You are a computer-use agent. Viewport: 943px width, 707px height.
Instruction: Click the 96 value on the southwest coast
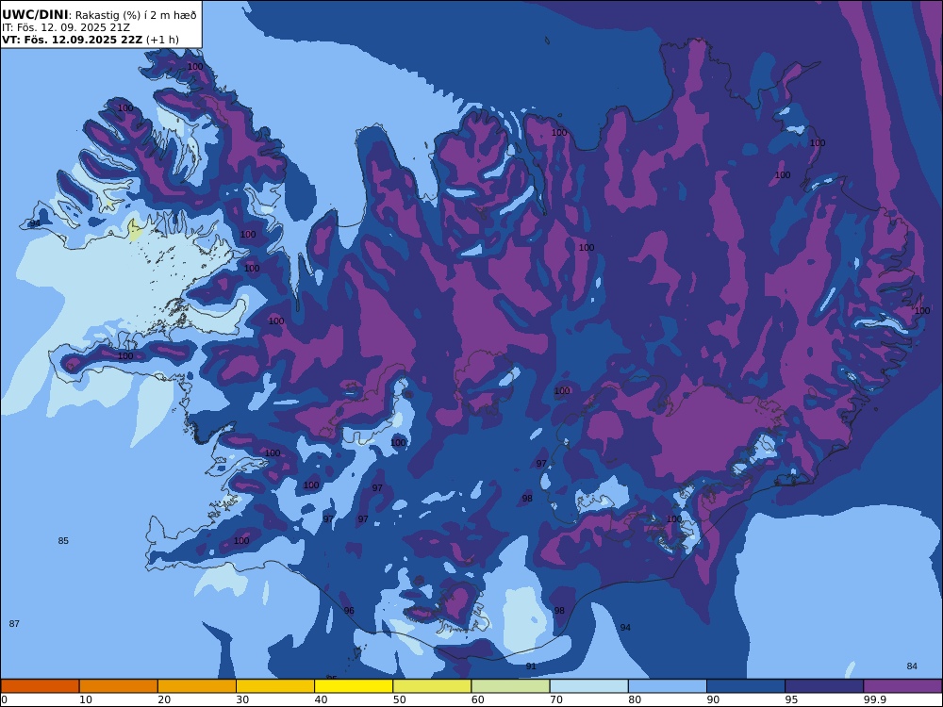click(349, 611)
